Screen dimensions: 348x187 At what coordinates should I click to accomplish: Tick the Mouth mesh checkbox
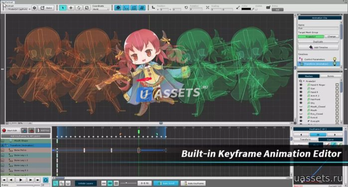[337, 110]
